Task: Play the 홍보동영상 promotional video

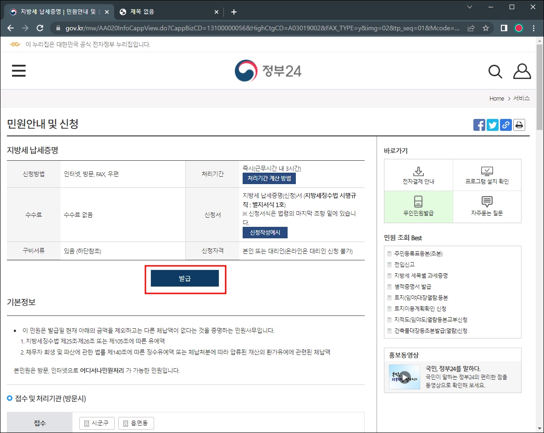Action: click(404, 377)
